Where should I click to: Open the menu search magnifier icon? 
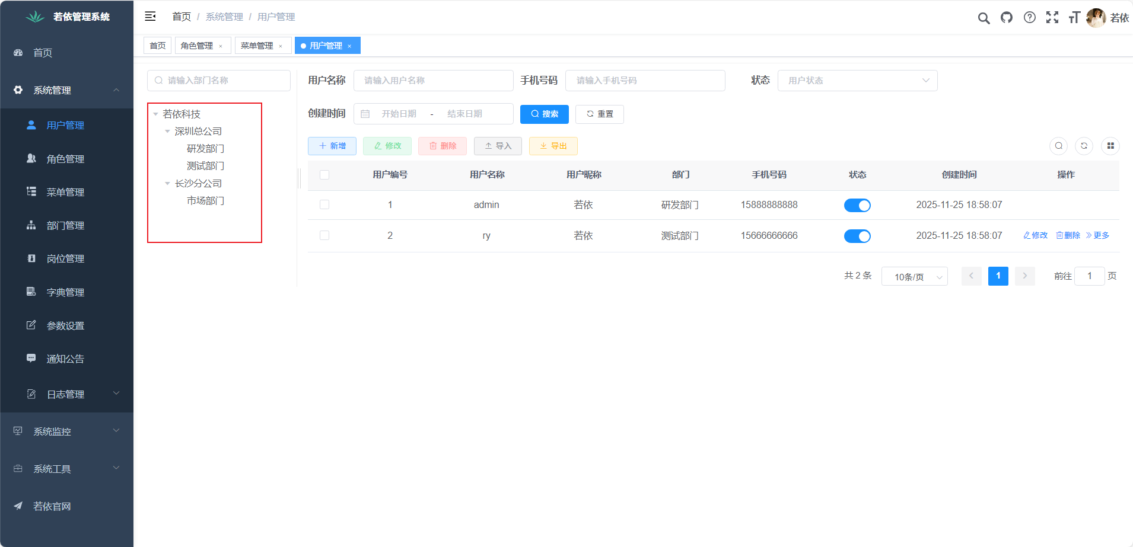click(x=984, y=18)
